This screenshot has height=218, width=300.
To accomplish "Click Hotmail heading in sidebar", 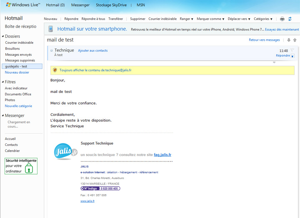I will pos(13,18).
